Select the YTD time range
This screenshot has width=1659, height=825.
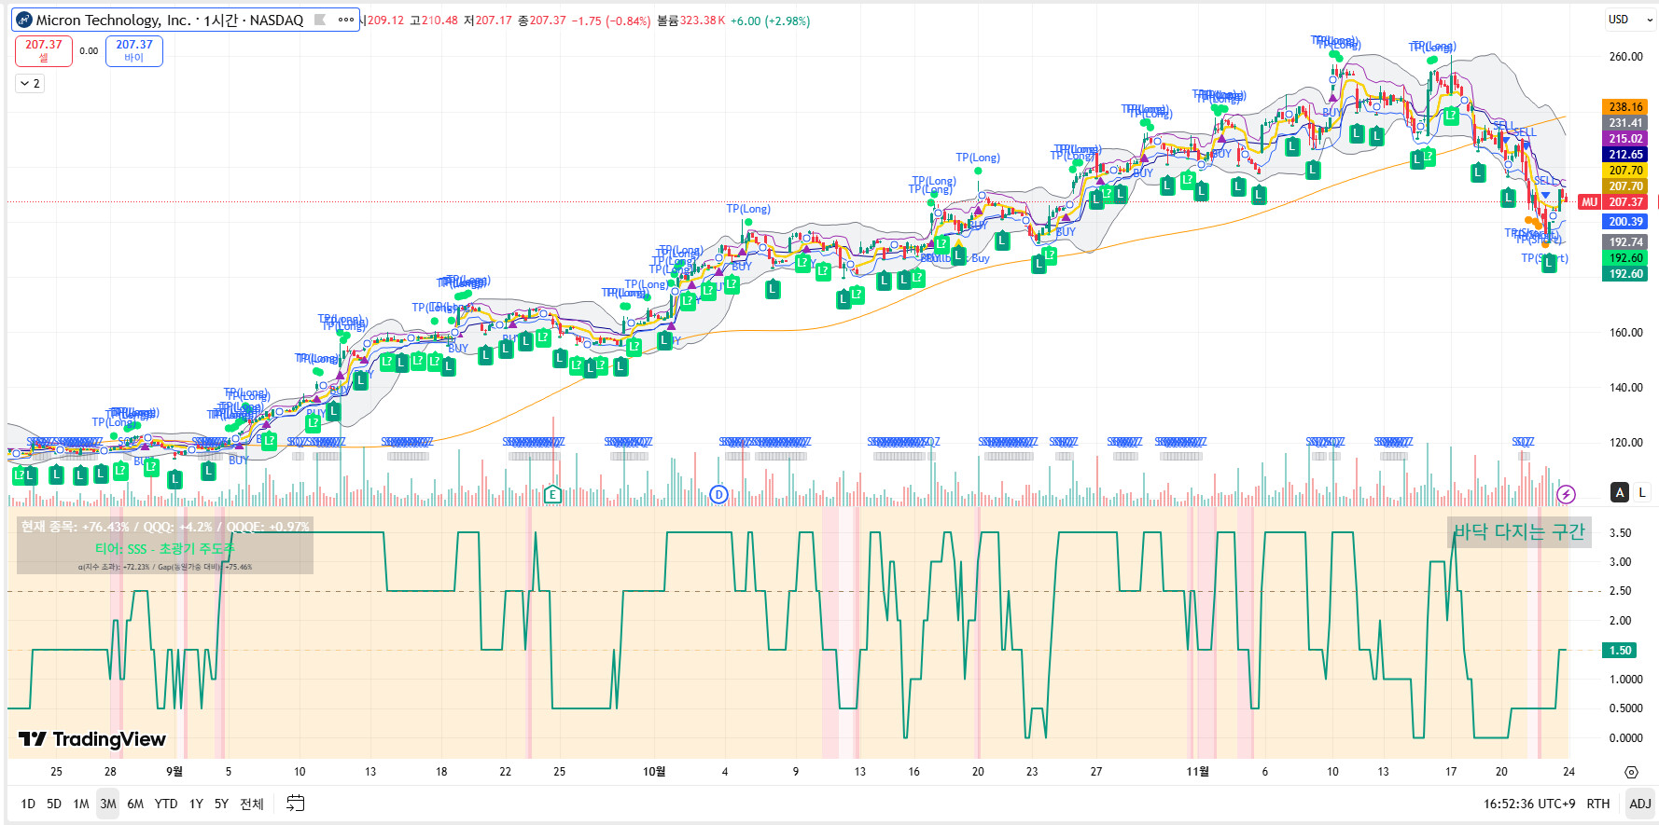pos(166,804)
